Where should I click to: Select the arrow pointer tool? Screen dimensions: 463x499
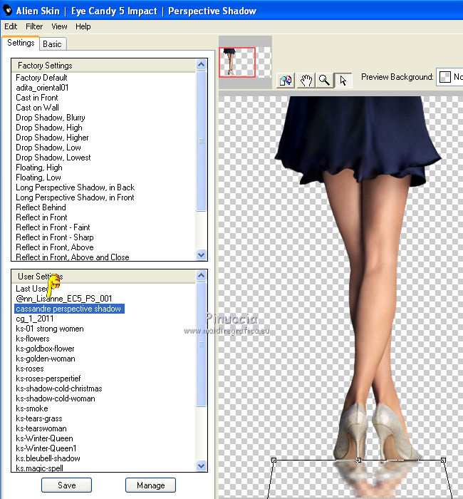tap(343, 80)
